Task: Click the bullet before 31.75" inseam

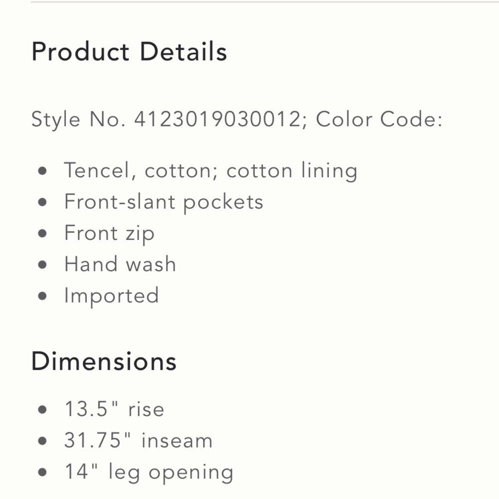Action: (x=43, y=441)
